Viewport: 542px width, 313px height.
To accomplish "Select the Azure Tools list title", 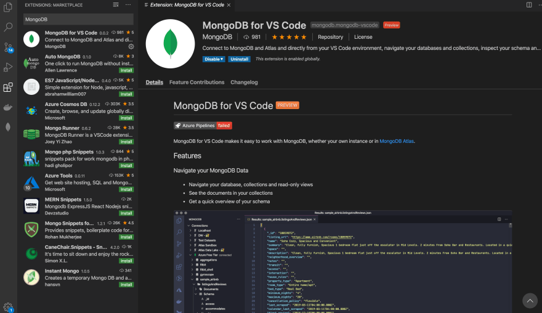I will pos(59,176).
